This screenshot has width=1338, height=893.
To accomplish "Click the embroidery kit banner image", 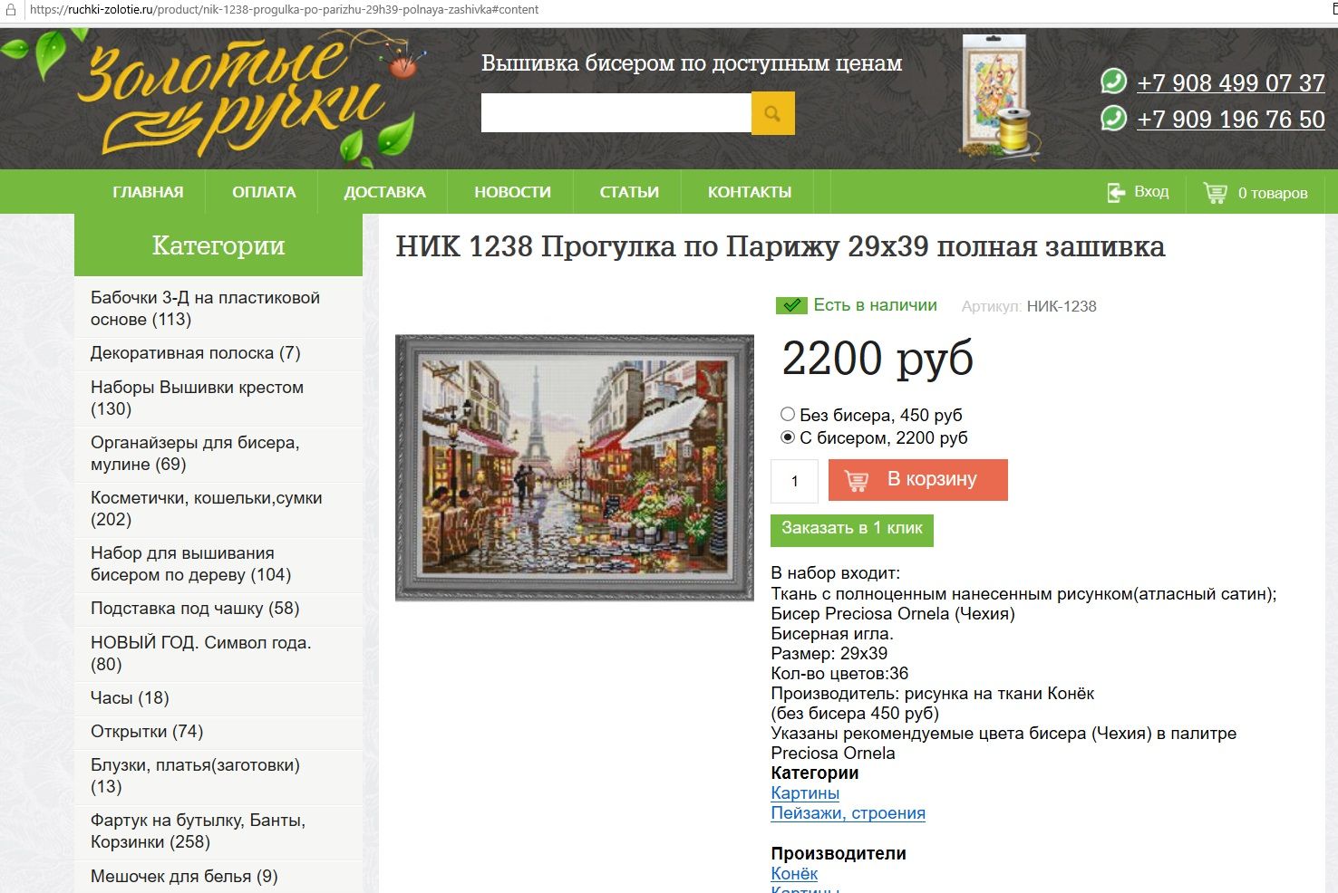I will tap(1000, 96).
